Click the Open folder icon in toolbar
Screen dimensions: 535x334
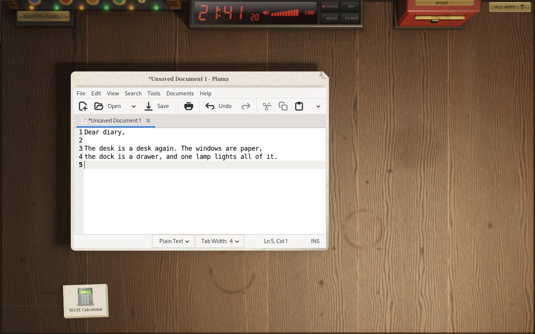click(x=99, y=106)
